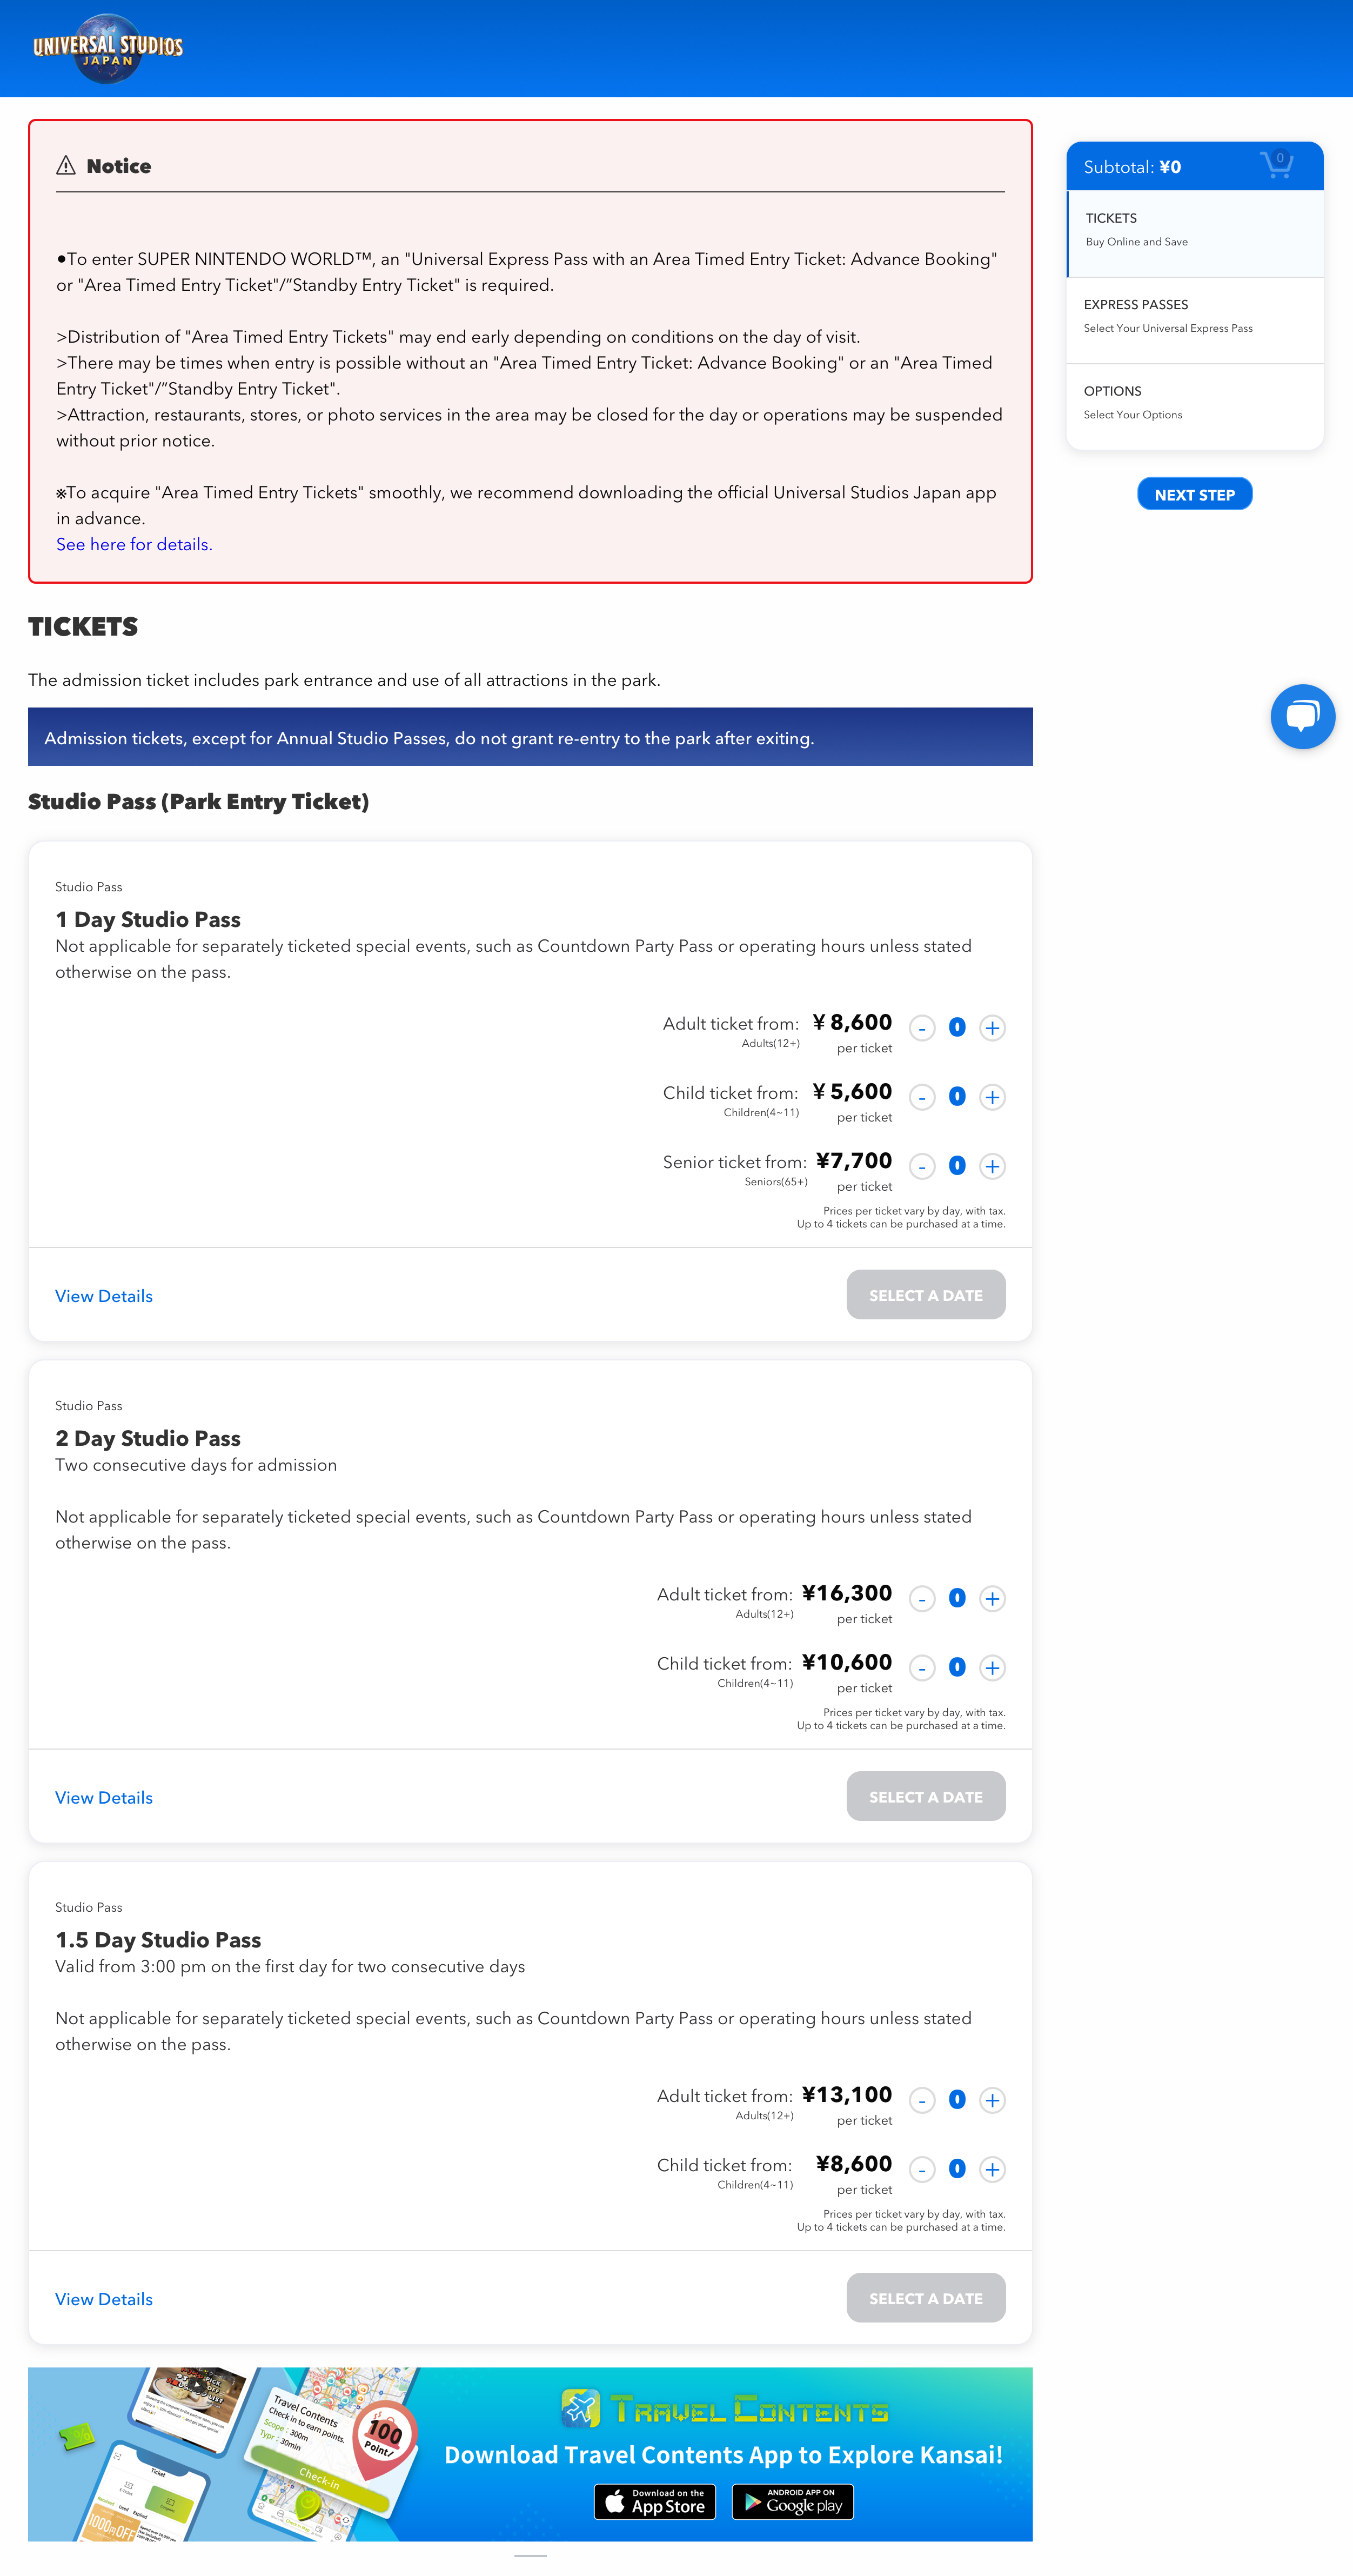Select the EXPRESS PASSES step
Viewport: 1353px width, 2576px height.
click(x=1195, y=320)
